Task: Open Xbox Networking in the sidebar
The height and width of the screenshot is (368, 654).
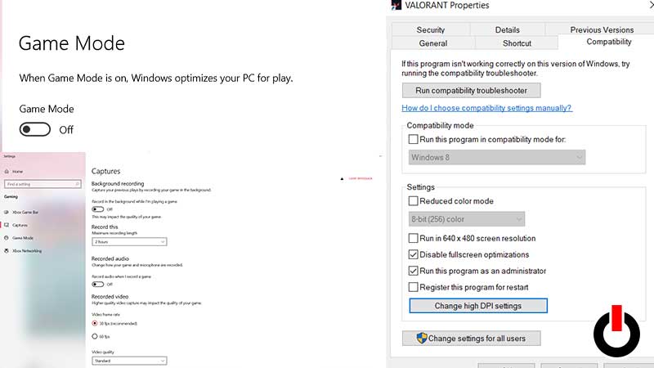Action: (27, 251)
